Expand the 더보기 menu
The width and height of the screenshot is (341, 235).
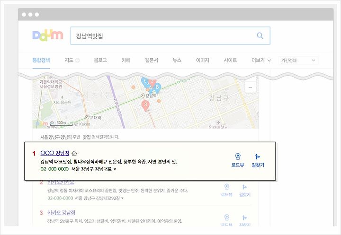[261, 60]
